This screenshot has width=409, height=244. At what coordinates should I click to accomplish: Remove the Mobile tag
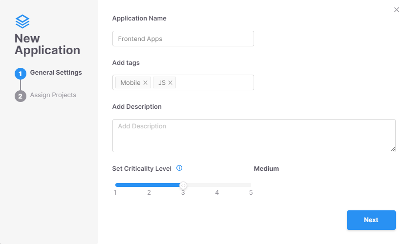[x=145, y=82]
